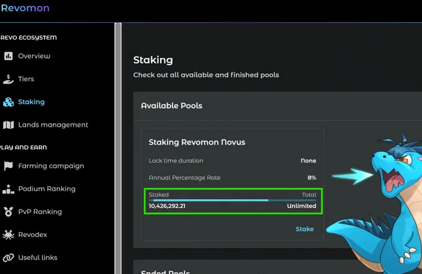Click the Available Pools heading
The width and height of the screenshot is (422, 274).
[172, 105]
